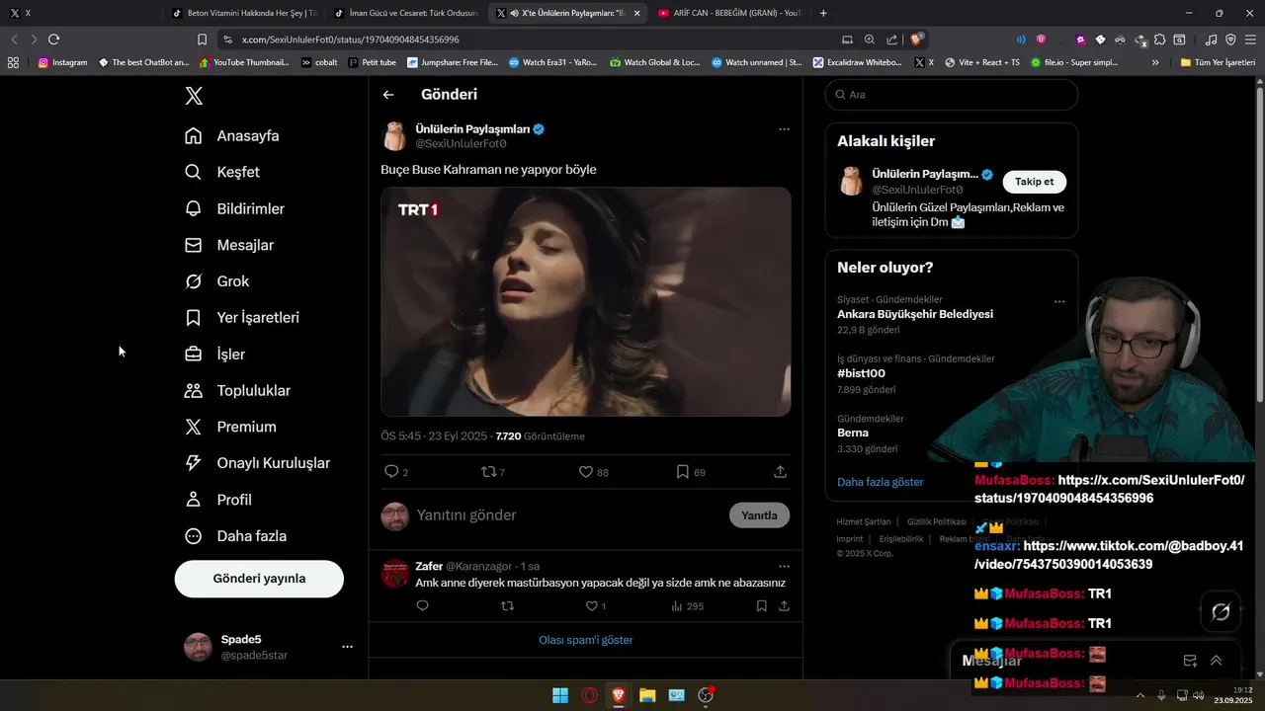This screenshot has height=711, width=1265.
Task: Click 7.720 Görüntüleme view count
Action: (540, 436)
